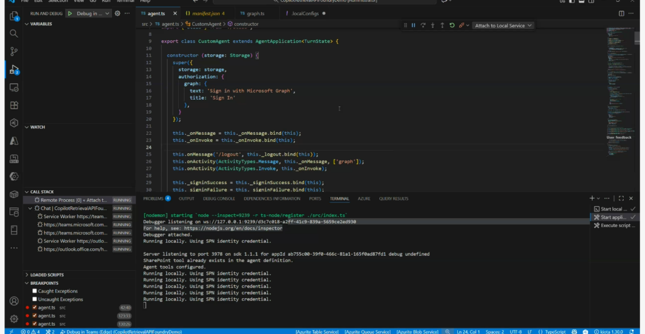Click the green Start Debugging play icon
The height and width of the screenshot is (334, 645).
click(71, 13)
